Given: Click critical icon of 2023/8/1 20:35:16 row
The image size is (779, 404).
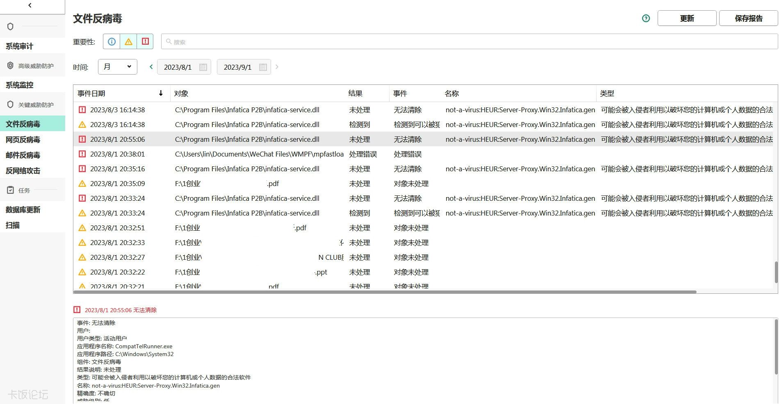Looking at the screenshot, I should pos(82,169).
